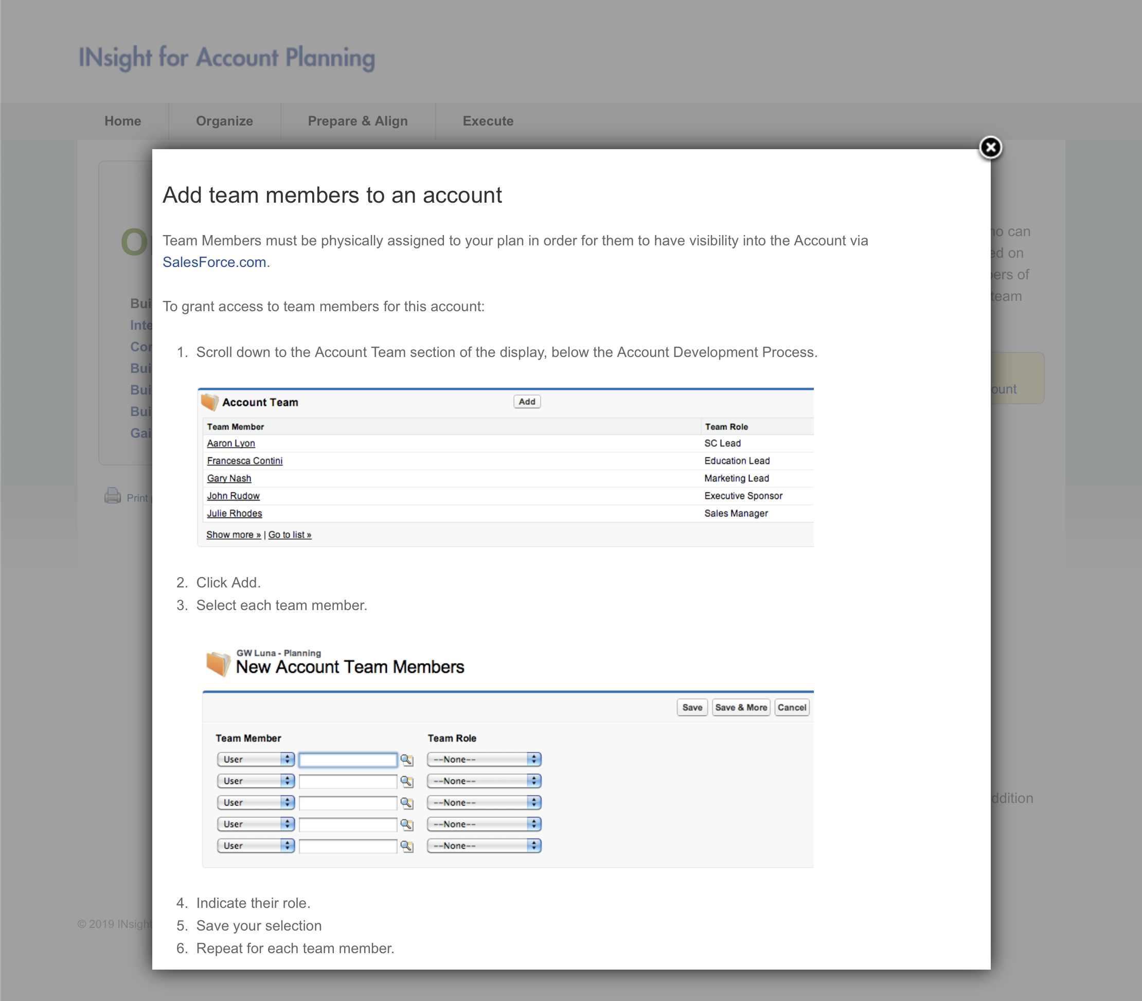Click the second row team member text field
This screenshot has width=1142, height=1001.
(x=348, y=781)
